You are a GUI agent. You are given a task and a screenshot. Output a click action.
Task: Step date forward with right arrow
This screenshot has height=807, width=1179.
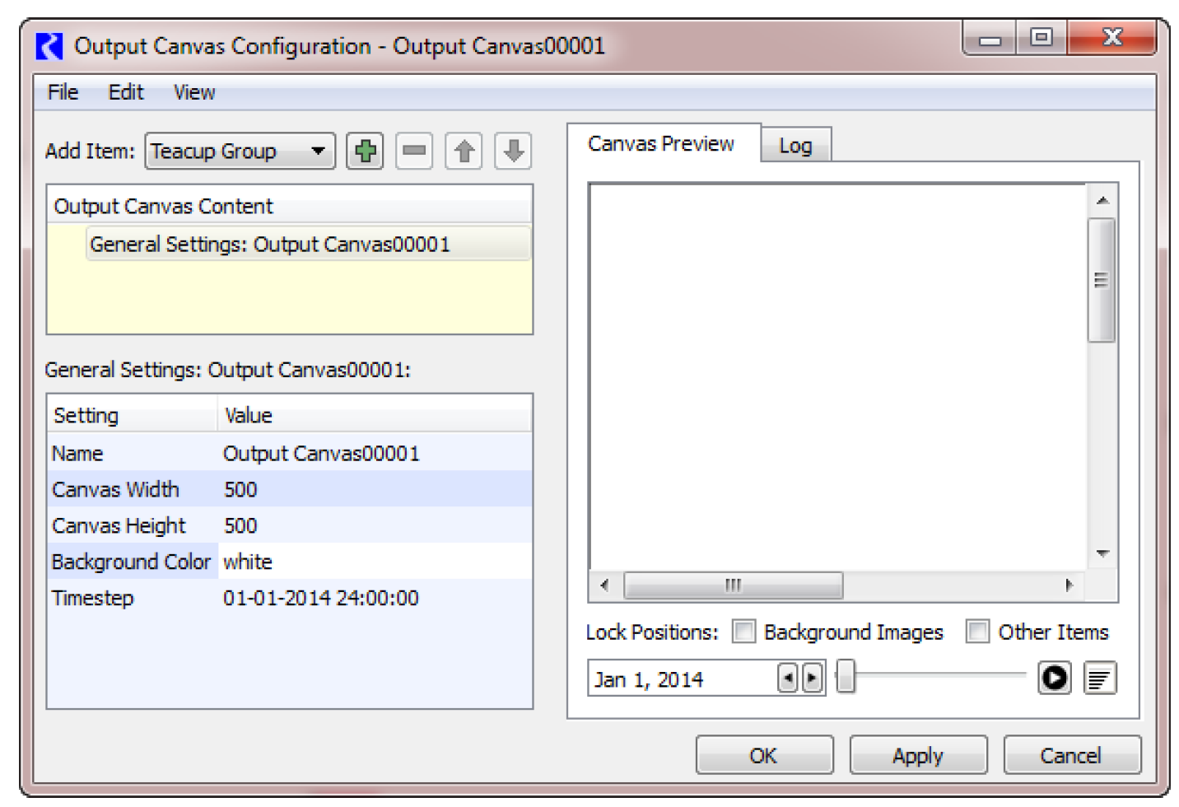coord(813,679)
